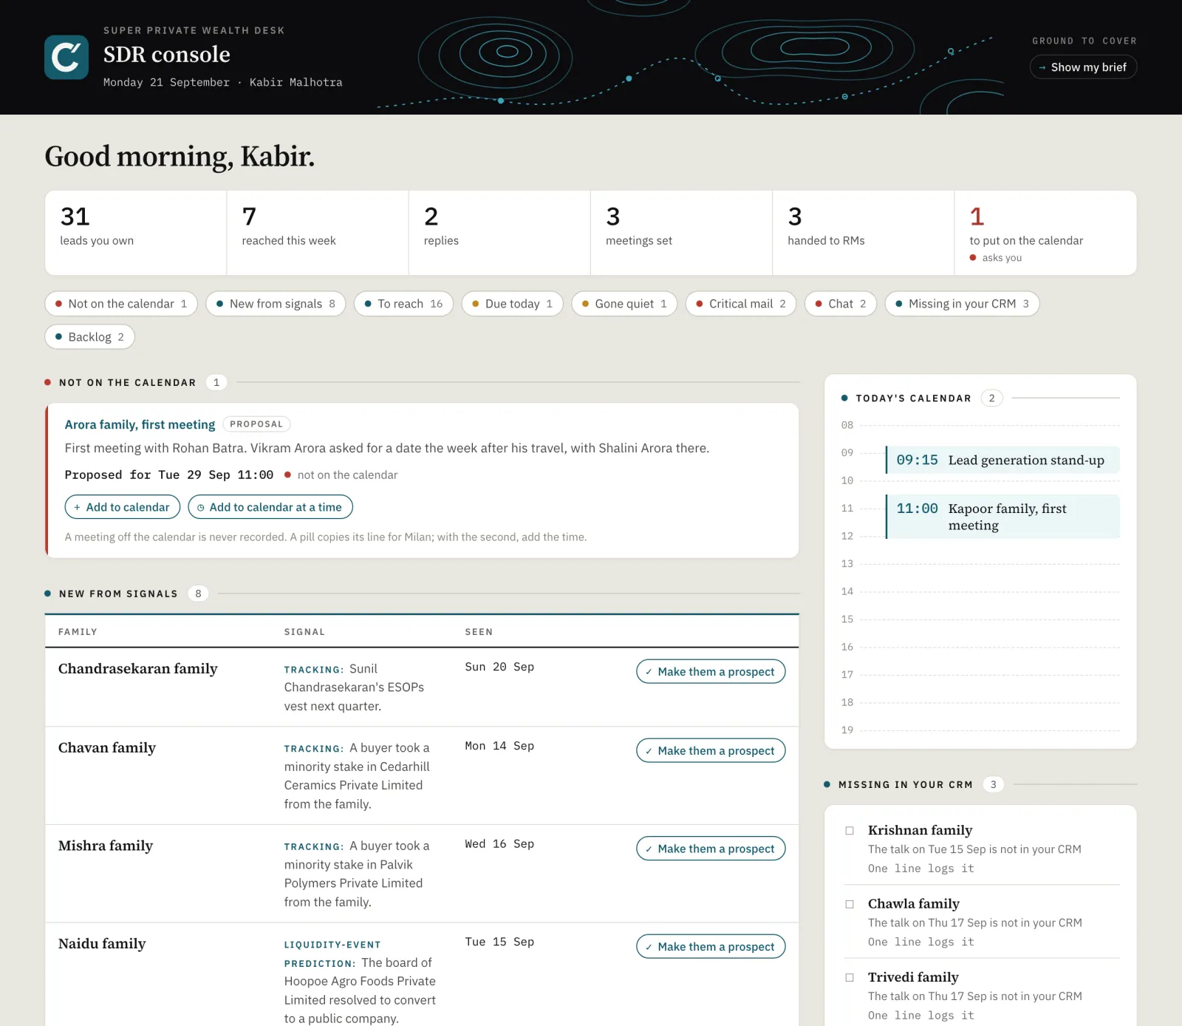Click the SIGNAL column header
Viewport: 1182px width, 1026px height.
[304, 632]
